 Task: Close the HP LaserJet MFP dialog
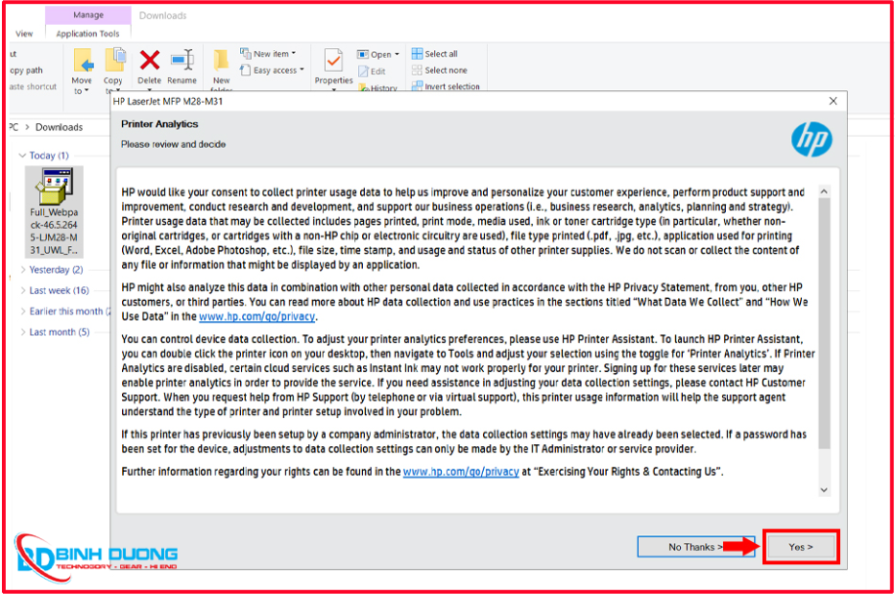point(833,101)
